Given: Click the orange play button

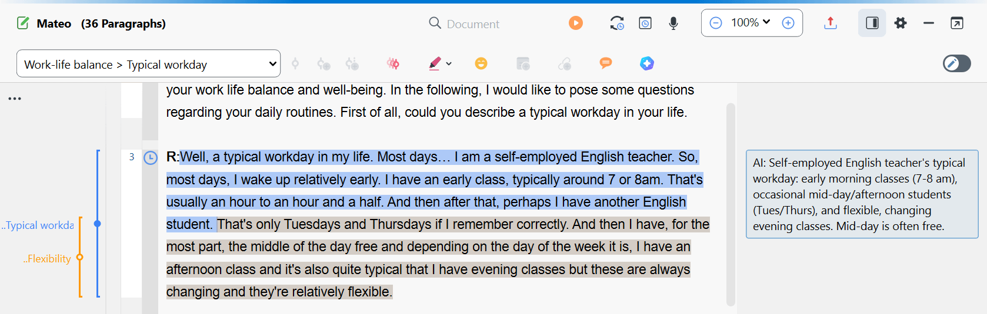Looking at the screenshot, I should click(575, 23).
